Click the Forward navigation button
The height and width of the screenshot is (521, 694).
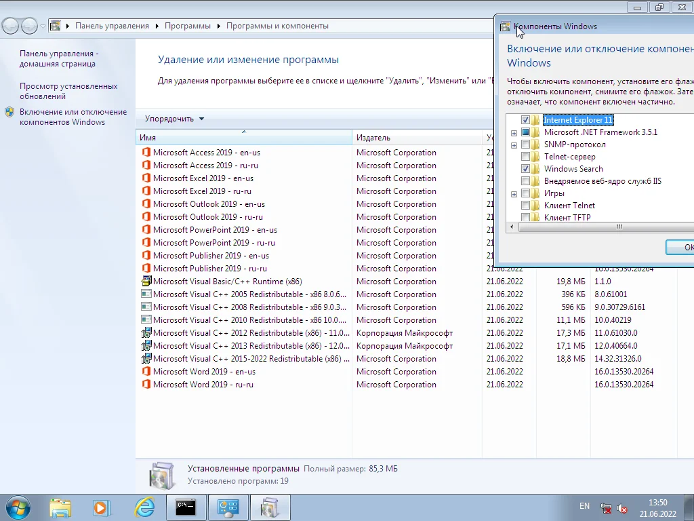pos(29,26)
